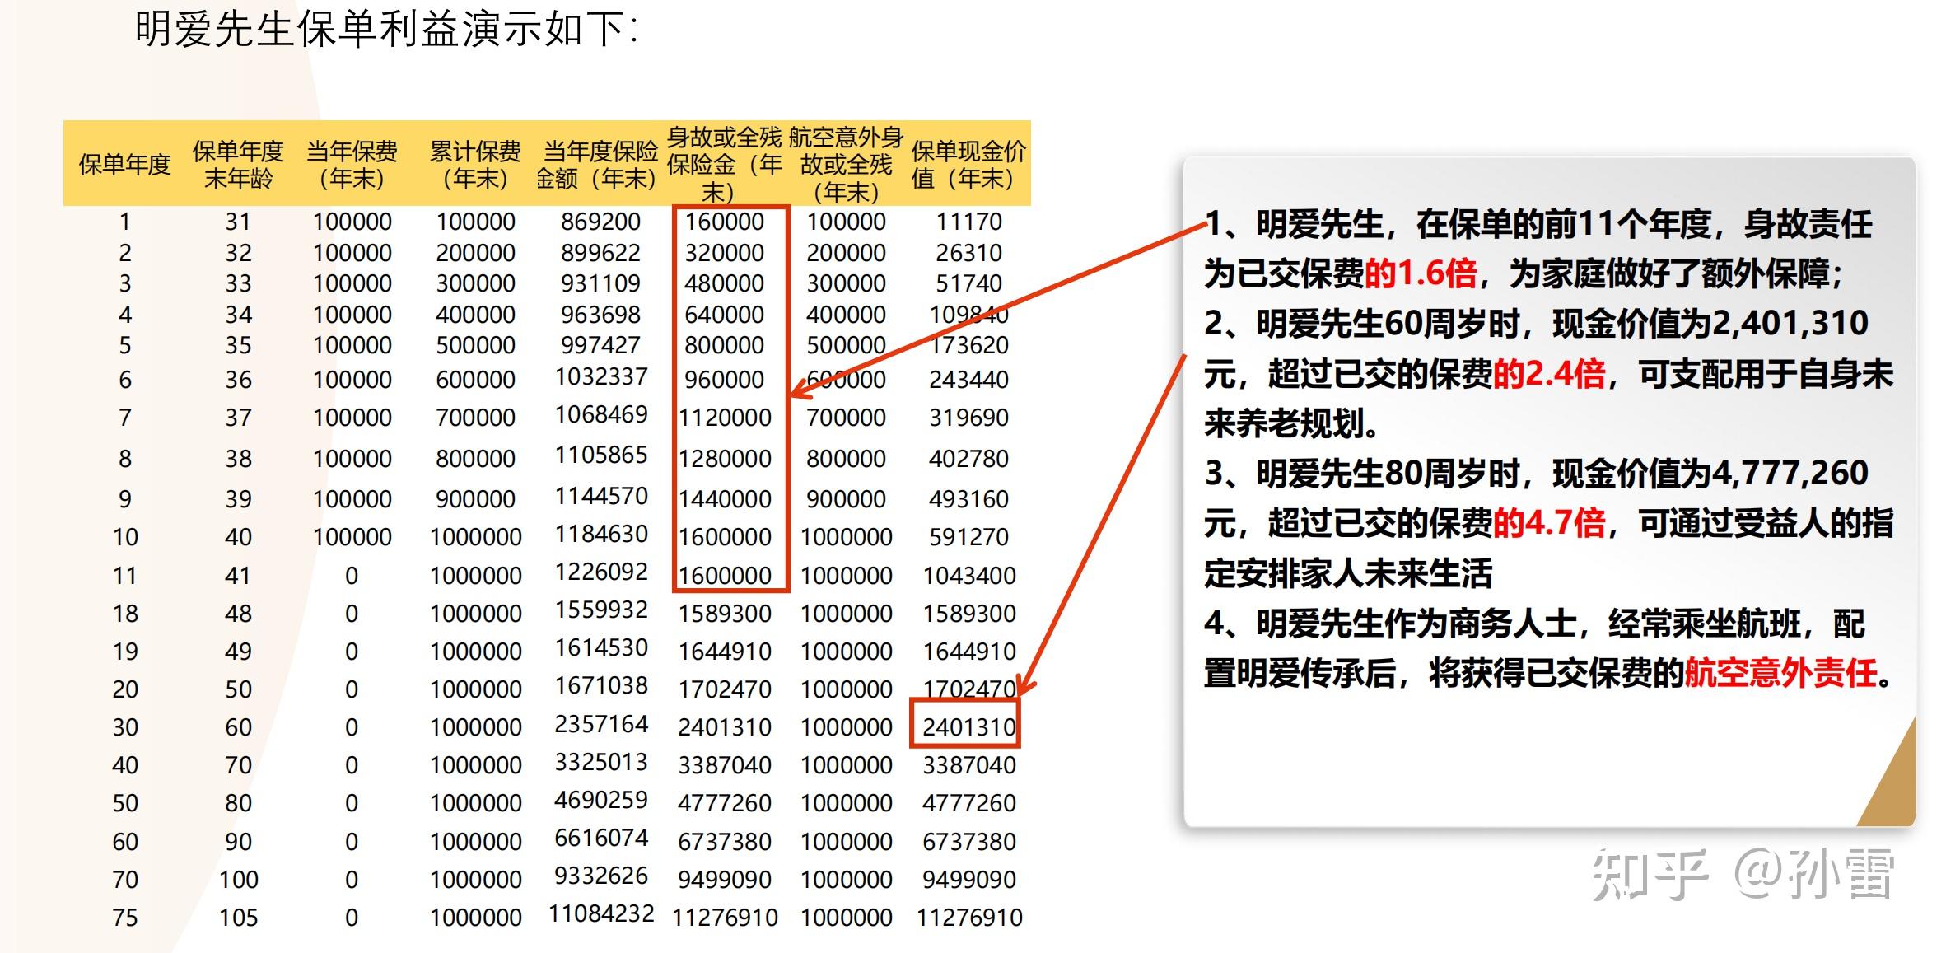The width and height of the screenshot is (1946, 953).
Task: Click the 当年度保险金额 column header
Action: 599,165
